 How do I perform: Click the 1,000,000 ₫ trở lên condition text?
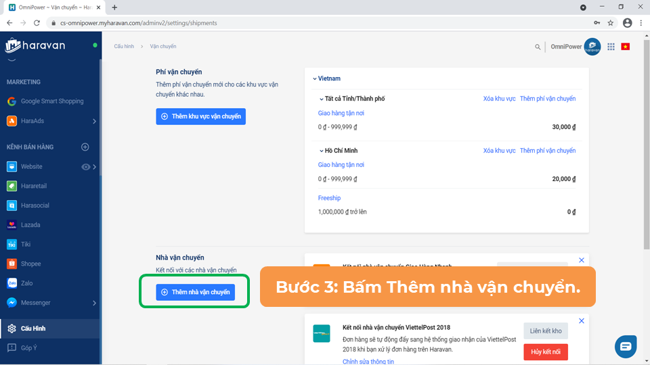pyautogui.click(x=342, y=212)
